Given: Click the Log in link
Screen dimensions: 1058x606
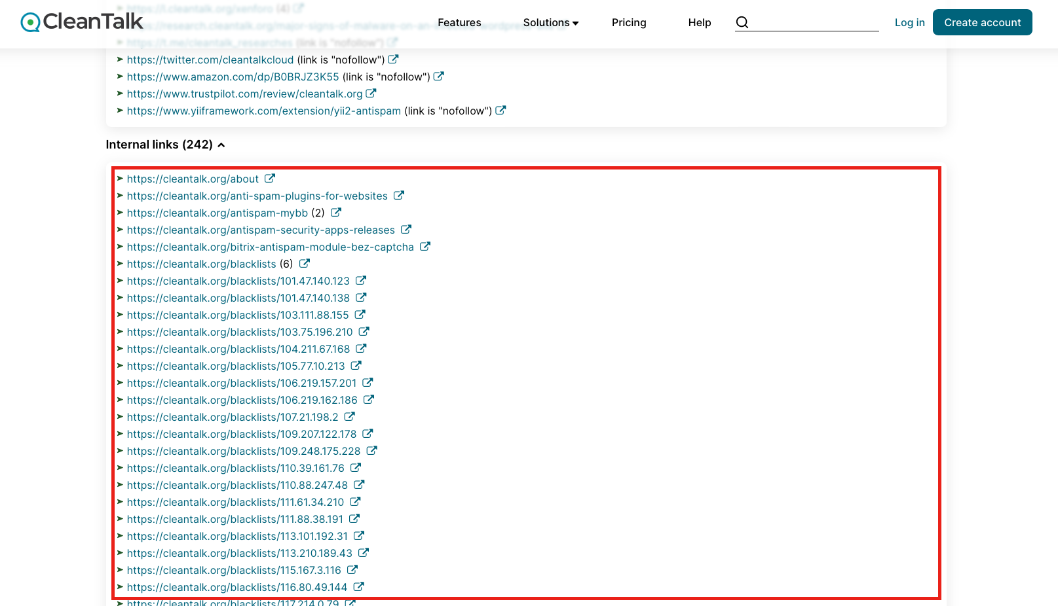Looking at the screenshot, I should [909, 22].
